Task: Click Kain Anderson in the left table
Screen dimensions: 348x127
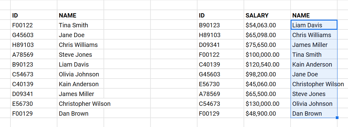Action: coord(79,84)
